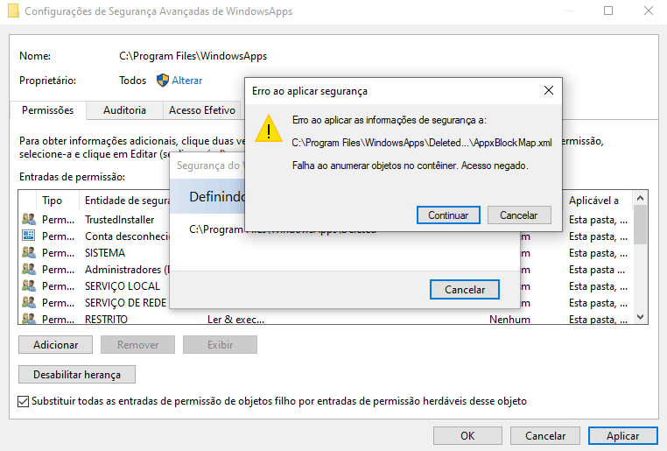Click the 'Conta desconhecida' entry icon
The width and height of the screenshot is (667, 451).
coord(29,236)
